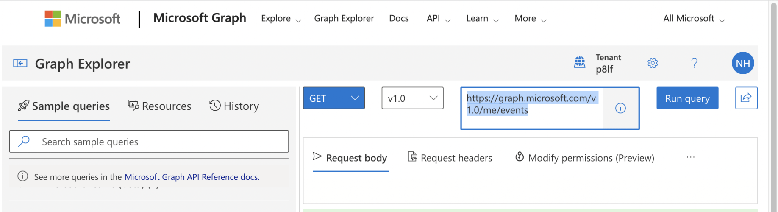Switch to the History tab

(234, 106)
